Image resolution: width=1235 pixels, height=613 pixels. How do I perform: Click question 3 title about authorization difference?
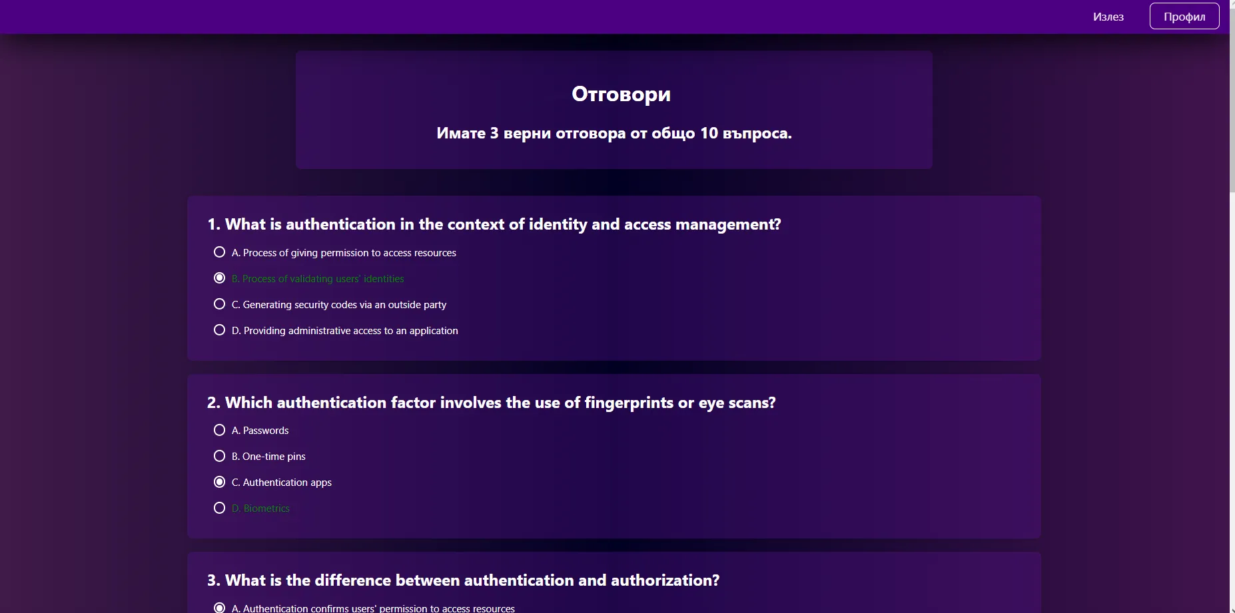463,580
